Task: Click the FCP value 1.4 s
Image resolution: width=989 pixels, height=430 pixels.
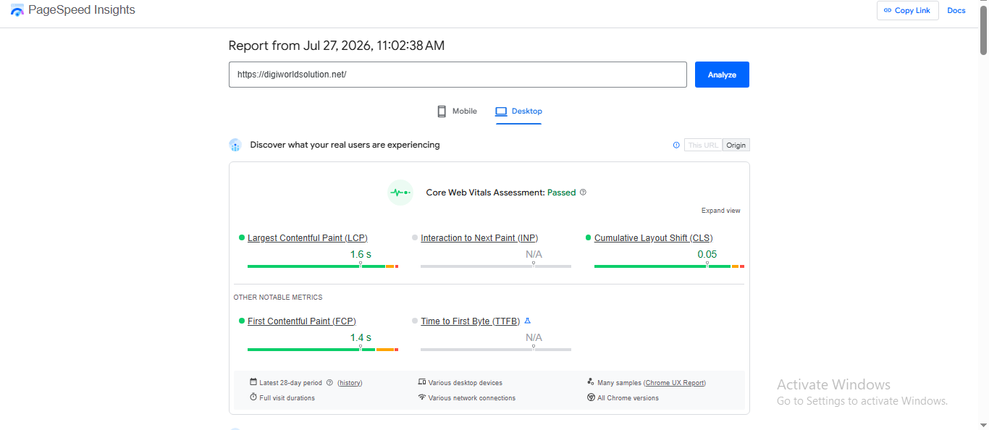Action: click(361, 337)
